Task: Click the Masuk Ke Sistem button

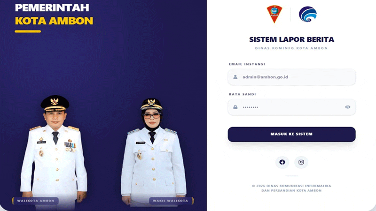Action: pos(291,134)
